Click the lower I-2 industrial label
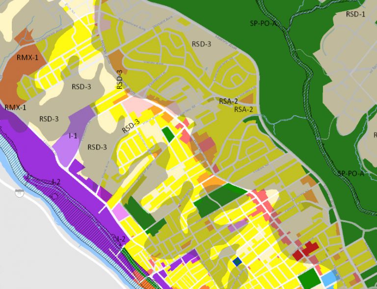The height and width of the screenshot is (289, 377). coord(119,239)
